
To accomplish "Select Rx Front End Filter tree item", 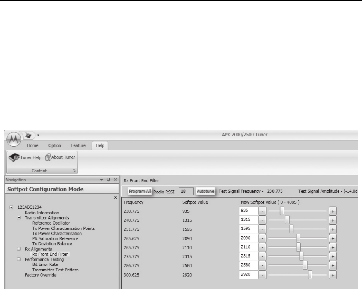I will point(50,254).
